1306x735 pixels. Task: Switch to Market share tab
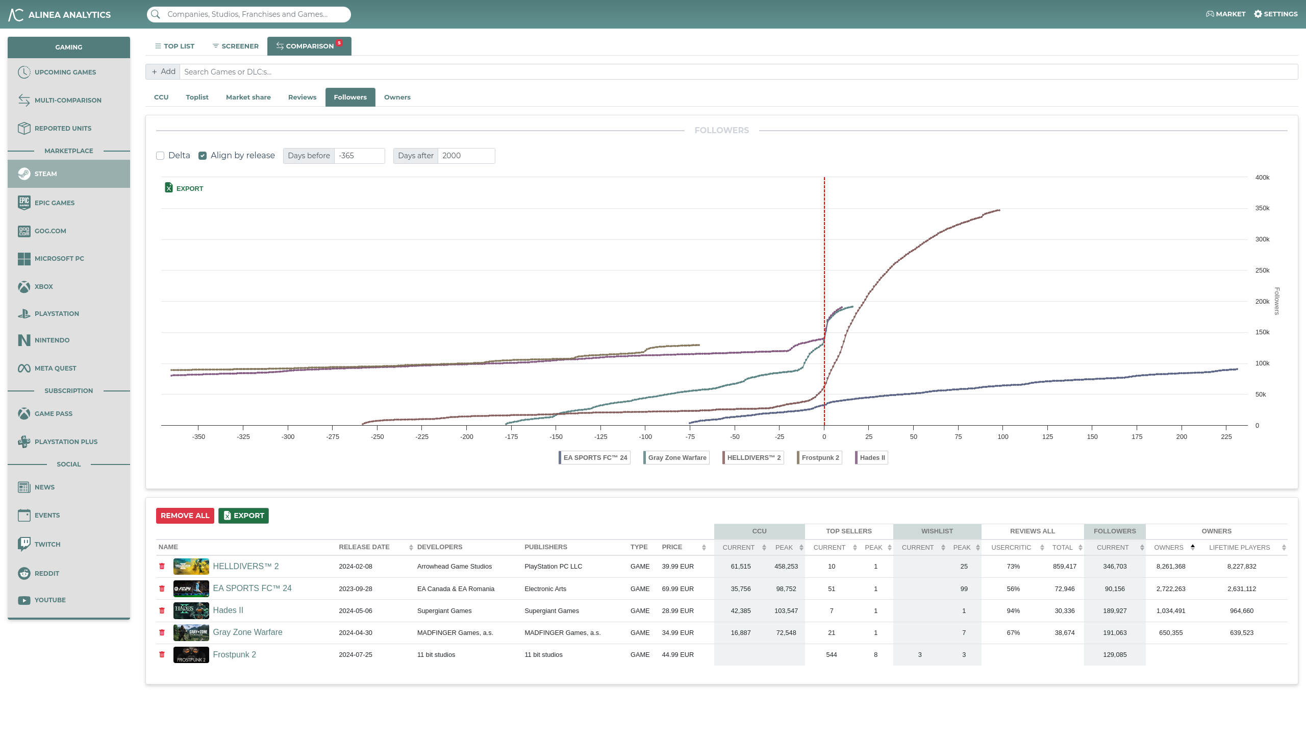pyautogui.click(x=248, y=97)
